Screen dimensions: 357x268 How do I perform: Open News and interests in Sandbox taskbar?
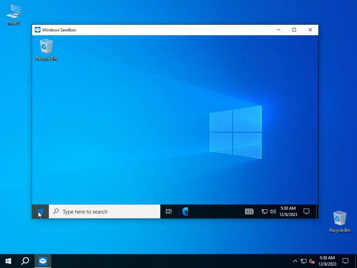(x=249, y=211)
